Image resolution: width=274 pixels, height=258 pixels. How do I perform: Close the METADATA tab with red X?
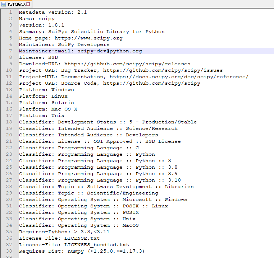[28, 4]
